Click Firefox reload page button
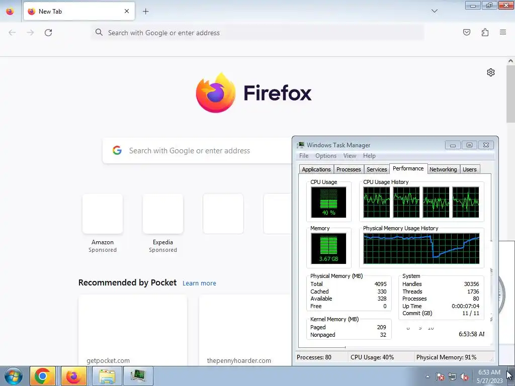 pyautogui.click(x=48, y=33)
